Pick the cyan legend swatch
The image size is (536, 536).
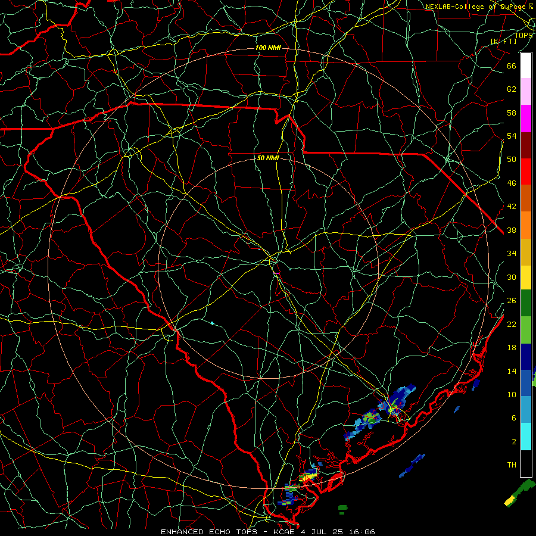526,437
